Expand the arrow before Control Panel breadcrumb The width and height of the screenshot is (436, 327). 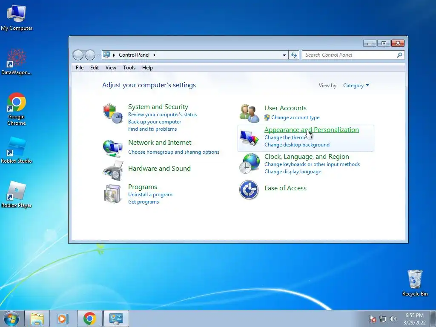click(114, 55)
